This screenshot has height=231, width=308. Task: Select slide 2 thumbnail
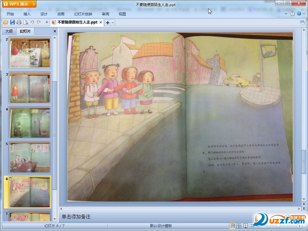[x=30, y=53]
